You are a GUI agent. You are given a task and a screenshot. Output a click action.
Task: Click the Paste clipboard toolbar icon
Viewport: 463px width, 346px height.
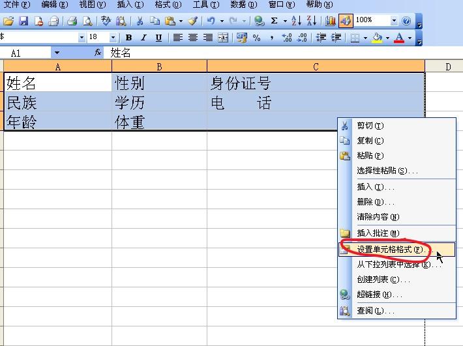[170, 21]
